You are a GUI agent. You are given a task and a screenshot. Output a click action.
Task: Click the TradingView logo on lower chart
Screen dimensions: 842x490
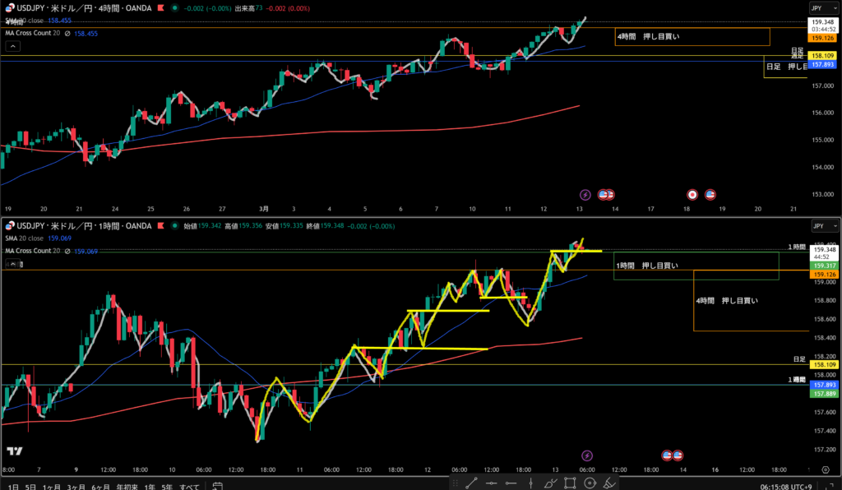(15, 451)
